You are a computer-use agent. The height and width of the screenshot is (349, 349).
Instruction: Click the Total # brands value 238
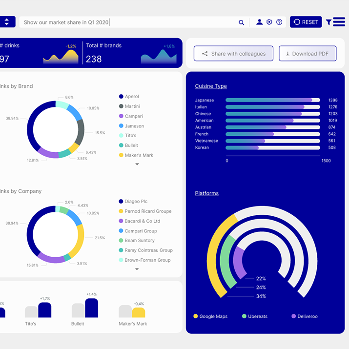click(94, 59)
